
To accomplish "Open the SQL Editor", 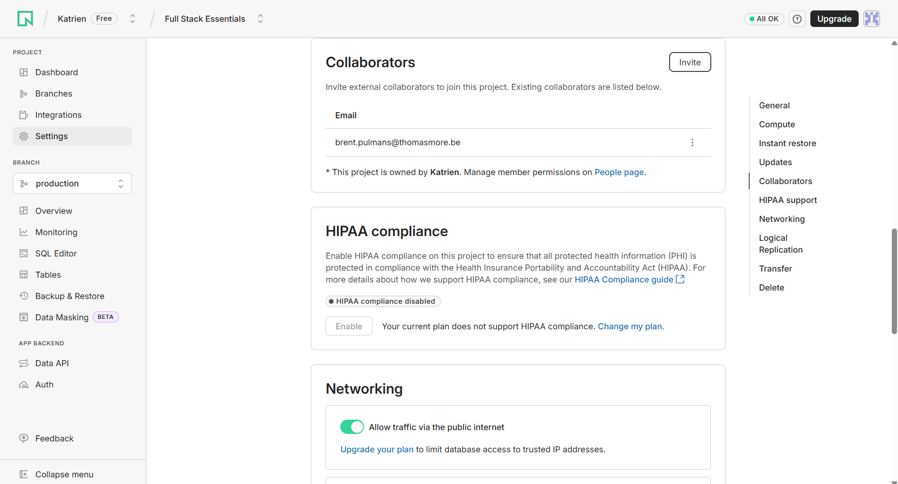I will [x=55, y=253].
